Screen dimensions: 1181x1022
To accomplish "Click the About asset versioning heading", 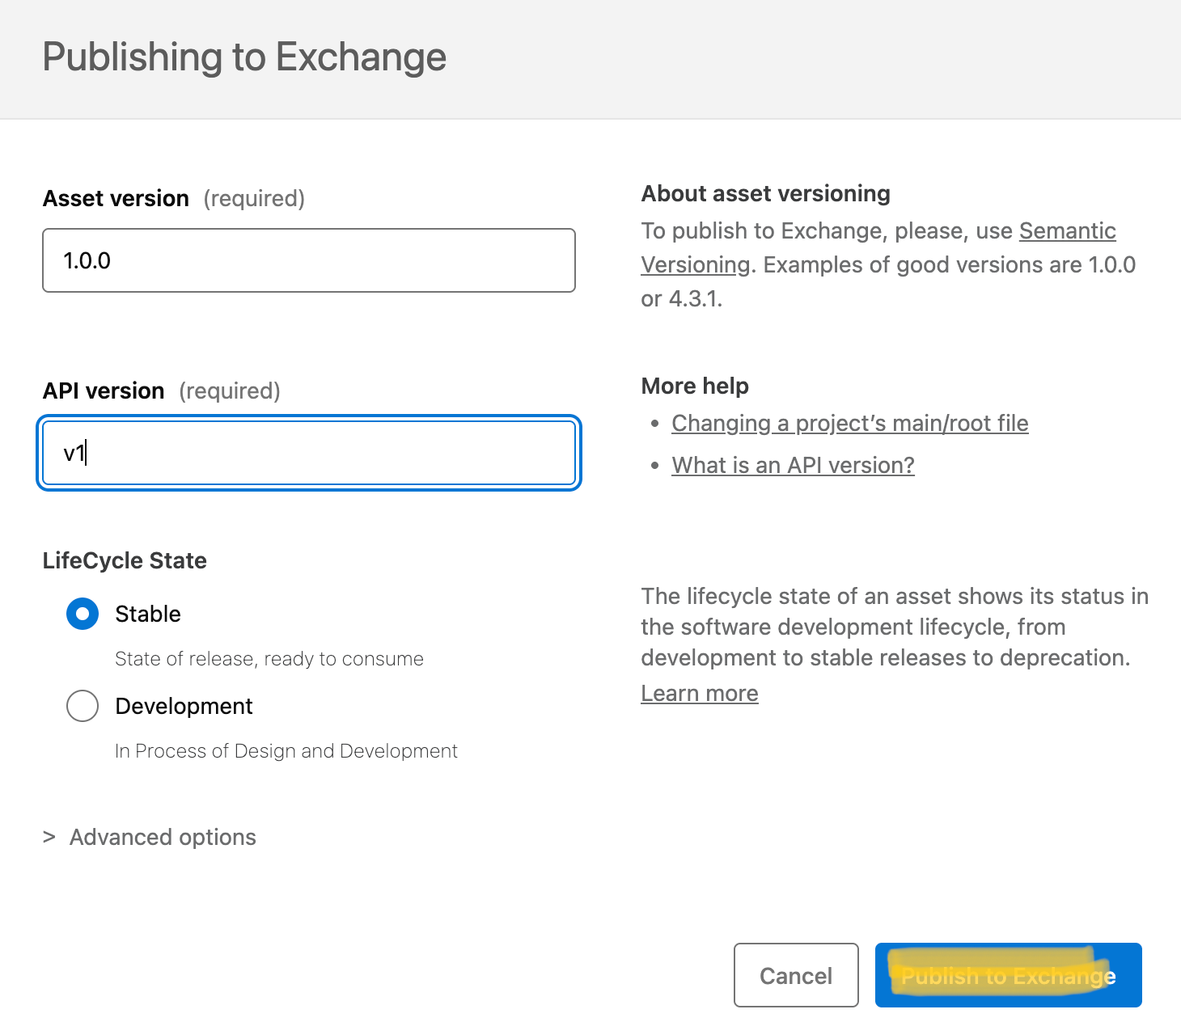I will [x=765, y=194].
